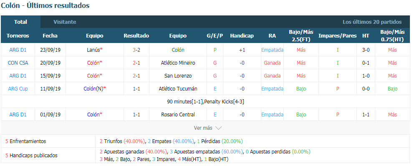Viewport: 412px width, 166px height.
Task: Click the ARG D1 link dated 01/09/19
Action: point(18,115)
